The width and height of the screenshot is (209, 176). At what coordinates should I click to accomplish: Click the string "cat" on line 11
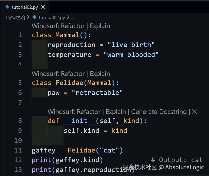109,150
